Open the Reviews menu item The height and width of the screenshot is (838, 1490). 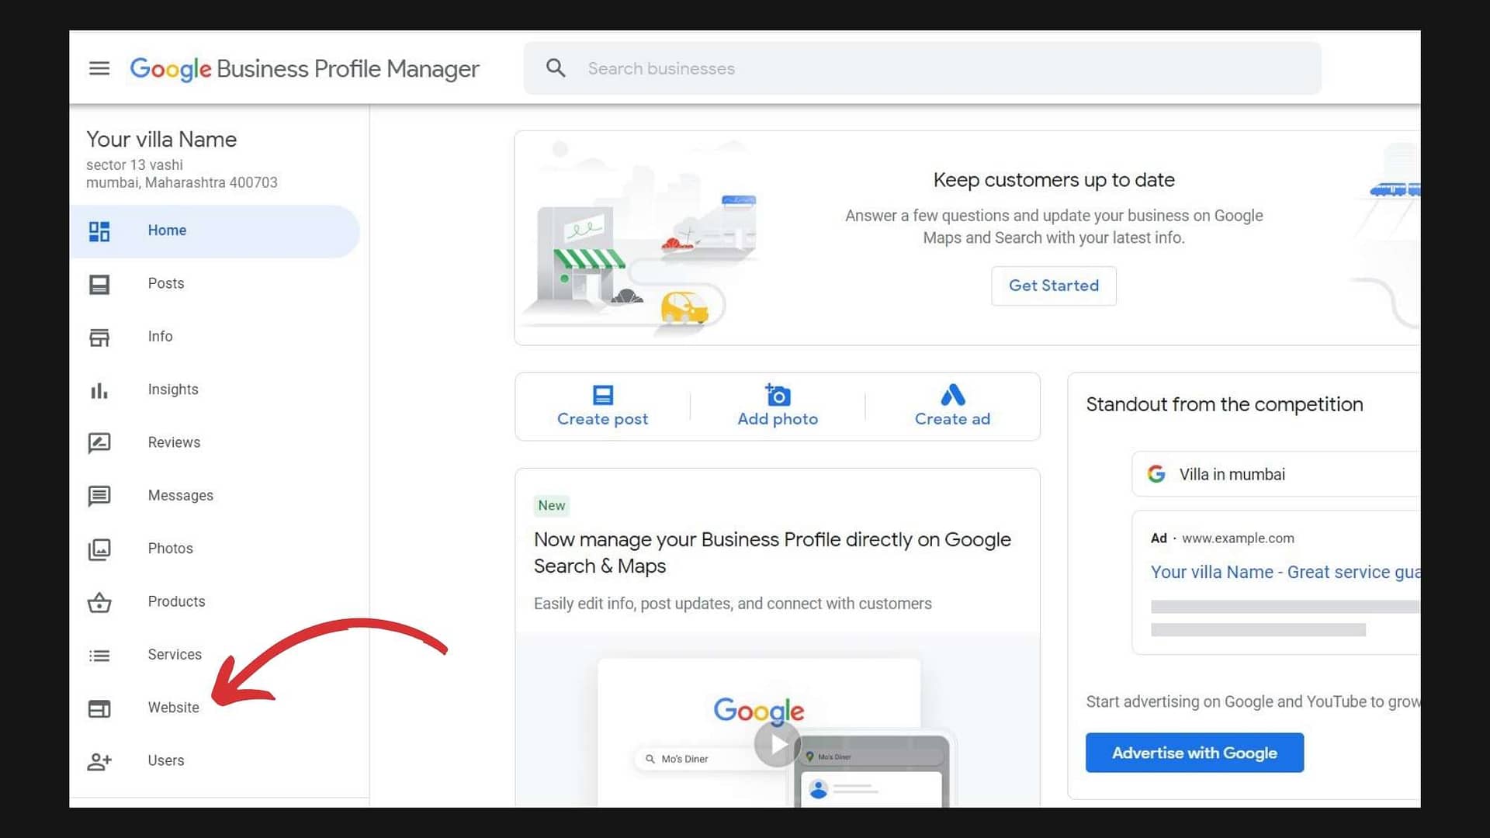point(214,442)
